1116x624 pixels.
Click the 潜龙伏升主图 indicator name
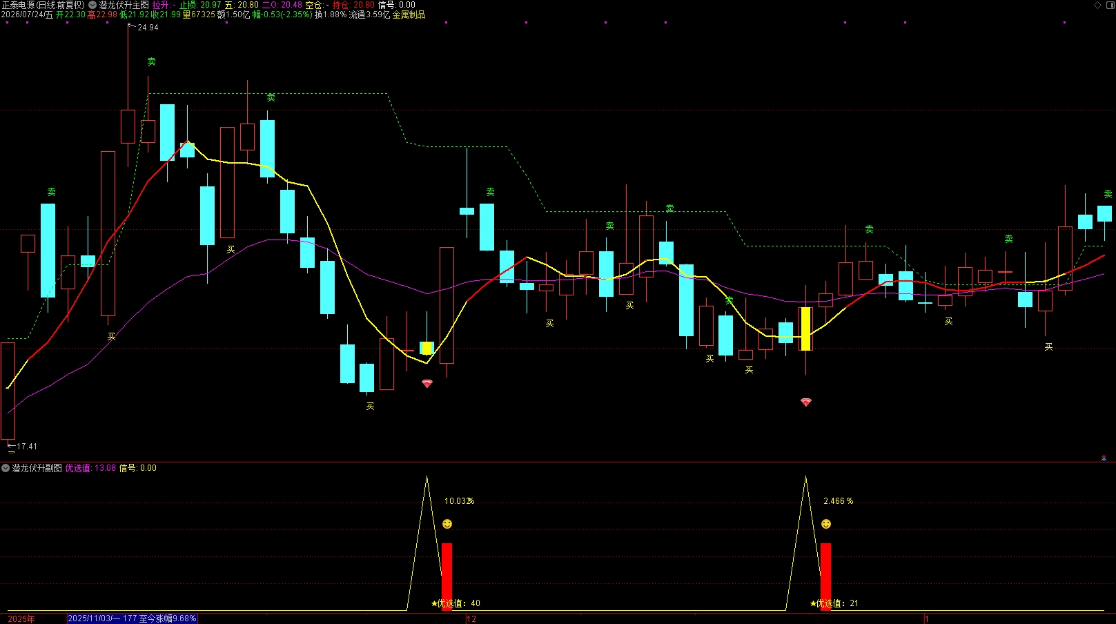[124, 5]
